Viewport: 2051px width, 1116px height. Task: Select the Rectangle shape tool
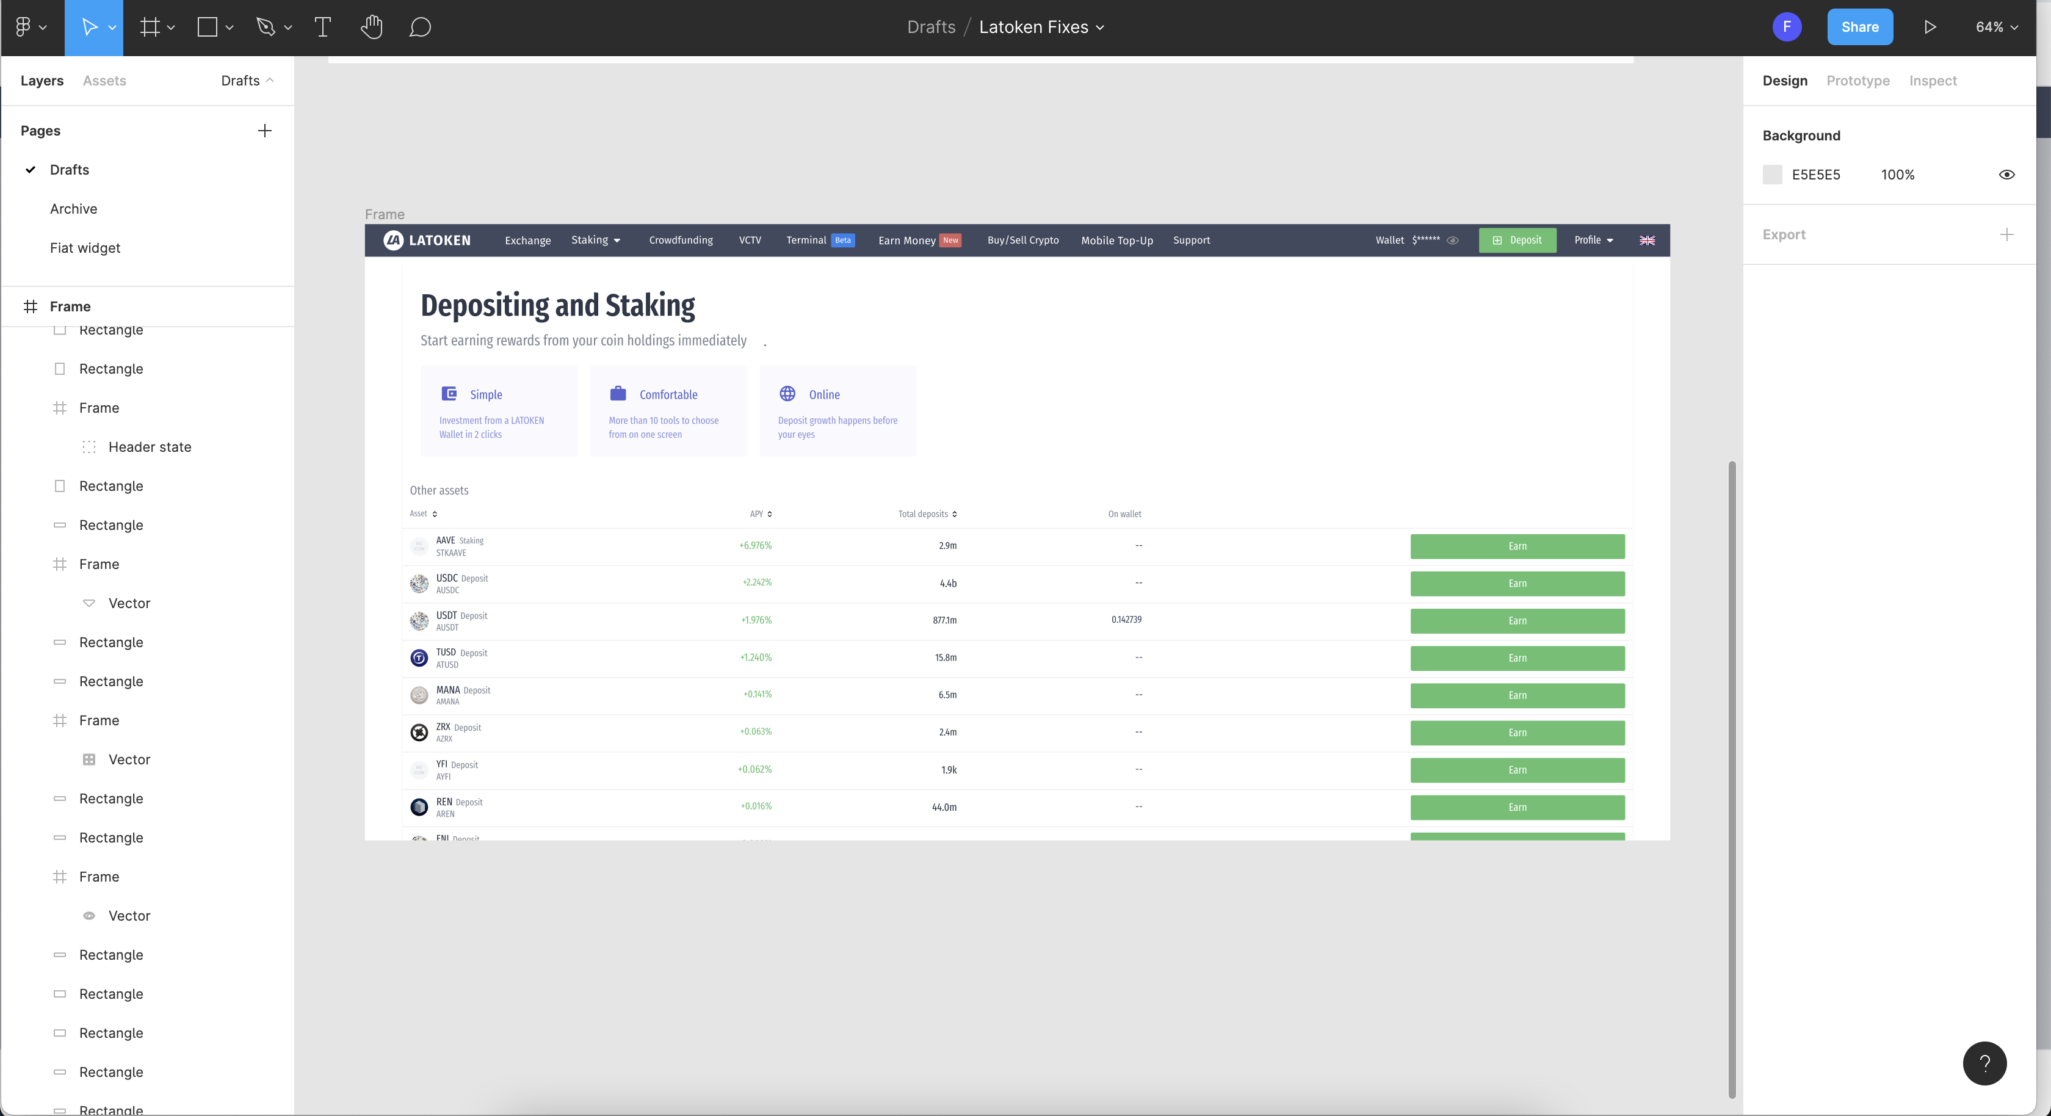coord(207,27)
